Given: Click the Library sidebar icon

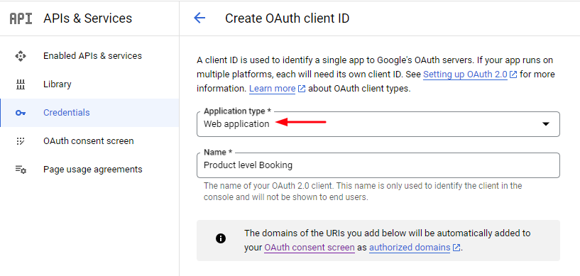Looking at the screenshot, I should click(x=21, y=84).
